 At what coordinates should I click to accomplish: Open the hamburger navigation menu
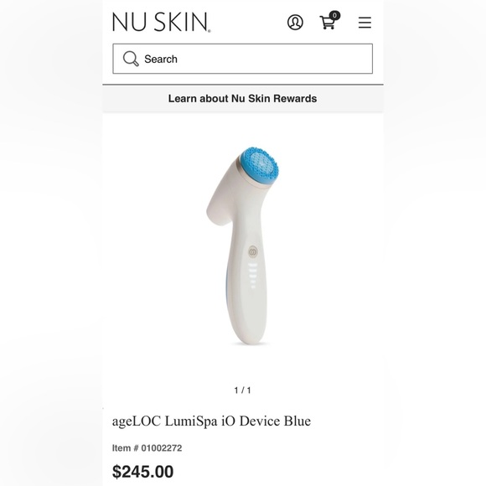[x=364, y=23]
